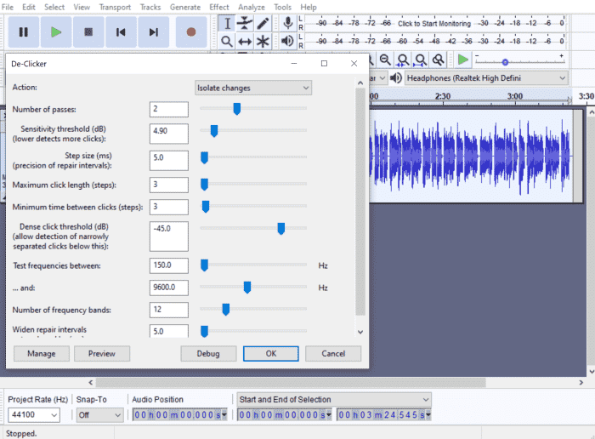Open the Effect menu

click(x=219, y=7)
